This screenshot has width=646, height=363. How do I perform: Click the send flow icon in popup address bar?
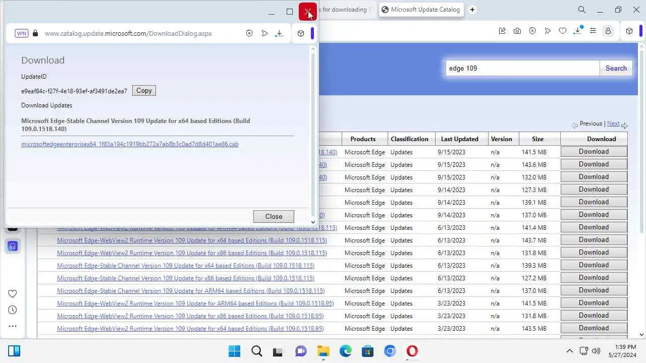coord(264,33)
